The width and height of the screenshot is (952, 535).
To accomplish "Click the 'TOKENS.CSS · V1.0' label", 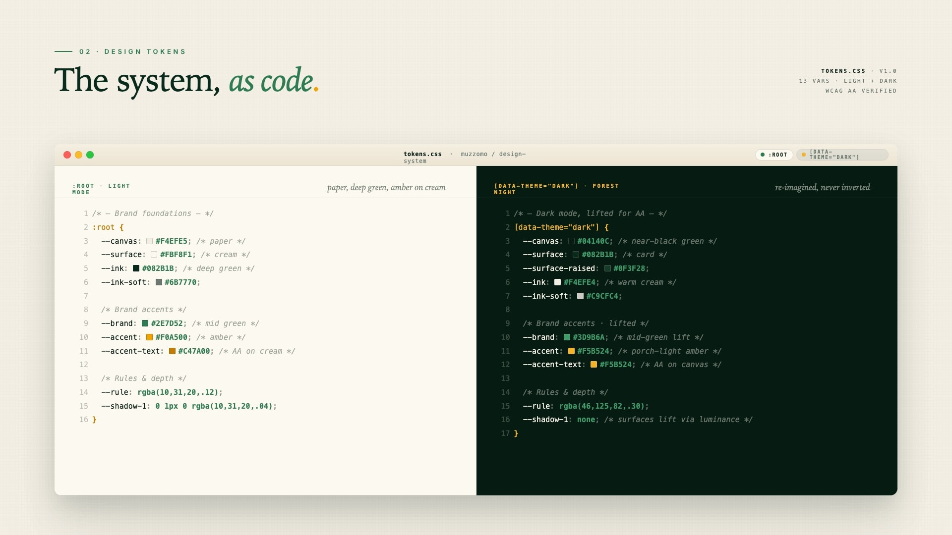I will pos(859,71).
